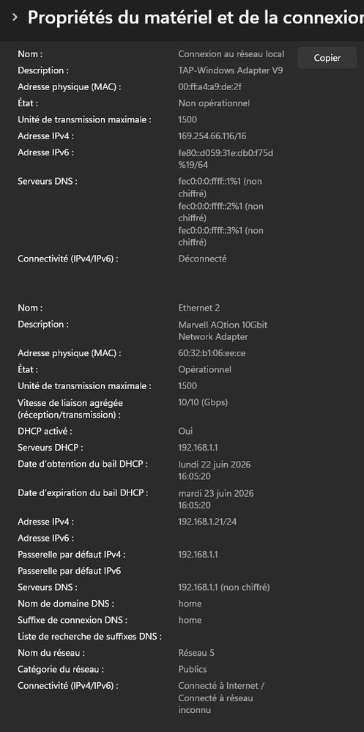Select the TAP-Windows Adapter V9 description text

click(x=231, y=70)
